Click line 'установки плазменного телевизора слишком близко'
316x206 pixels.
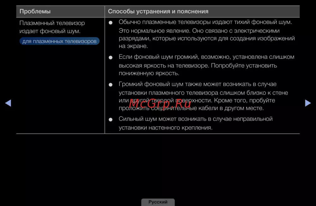203,93
